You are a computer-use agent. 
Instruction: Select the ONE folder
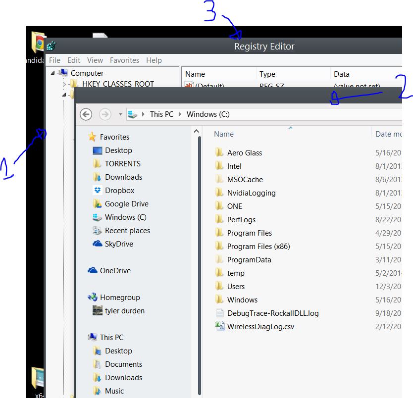pos(234,206)
